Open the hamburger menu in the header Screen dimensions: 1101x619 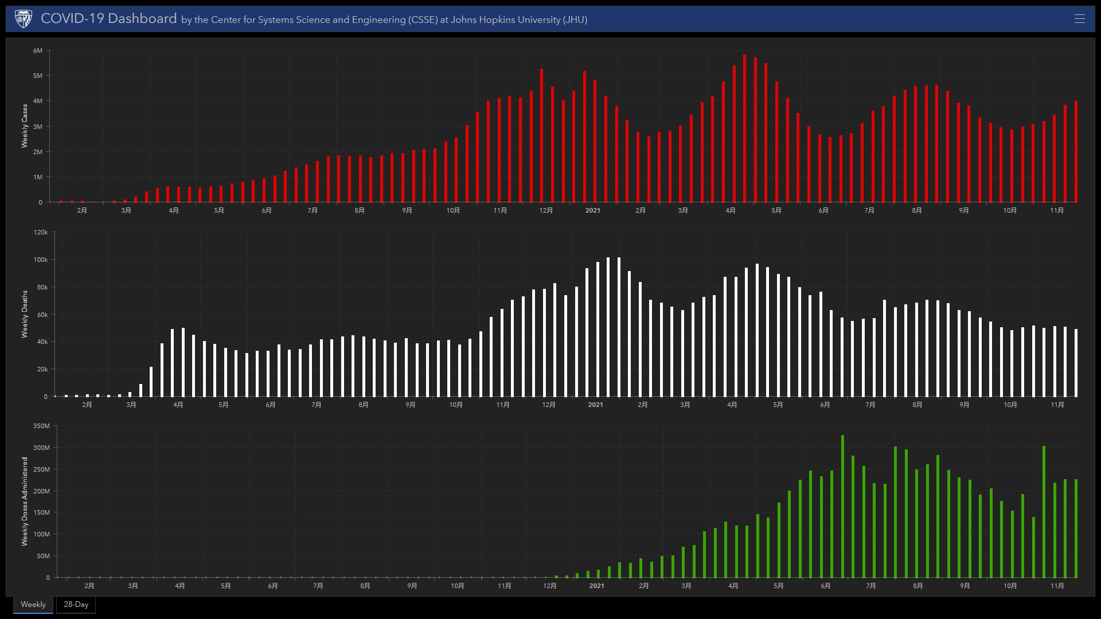click(x=1079, y=19)
